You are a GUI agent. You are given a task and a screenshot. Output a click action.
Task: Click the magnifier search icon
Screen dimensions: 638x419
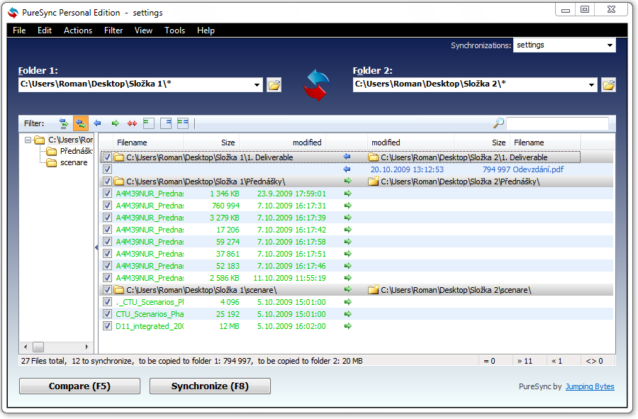(x=498, y=123)
